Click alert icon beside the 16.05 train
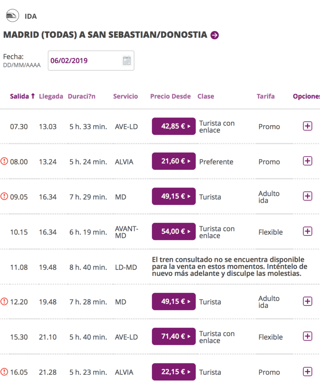The image size is (320, 388). pyautogui.click(x=4, y=372)
